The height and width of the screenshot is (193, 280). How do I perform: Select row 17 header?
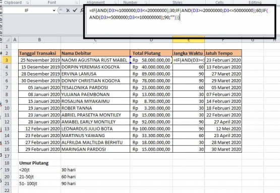(7, 156)
